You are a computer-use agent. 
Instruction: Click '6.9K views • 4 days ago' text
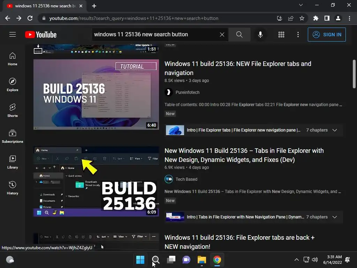pyautogui.click(x=187, y=167)
